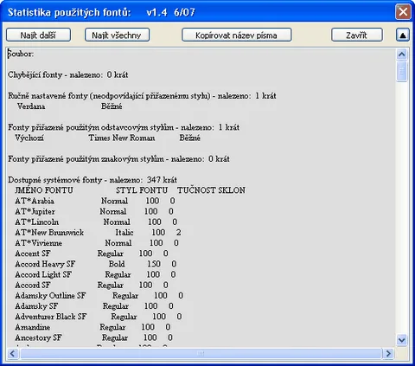Click the Najít další button

38,35
